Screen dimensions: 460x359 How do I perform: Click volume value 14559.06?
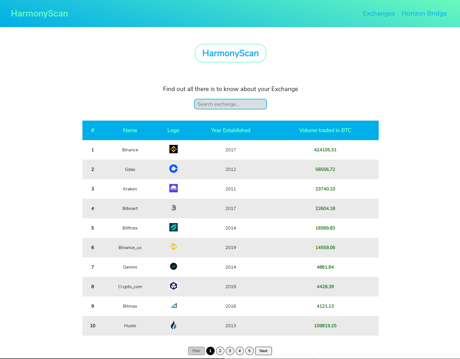point(325,248)
